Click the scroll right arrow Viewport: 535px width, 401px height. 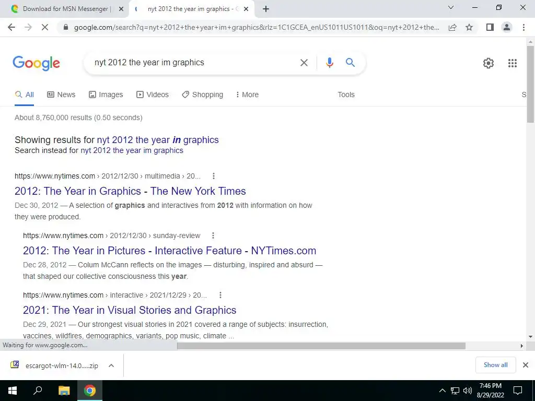pyautogui.click(x=521, y=346)
